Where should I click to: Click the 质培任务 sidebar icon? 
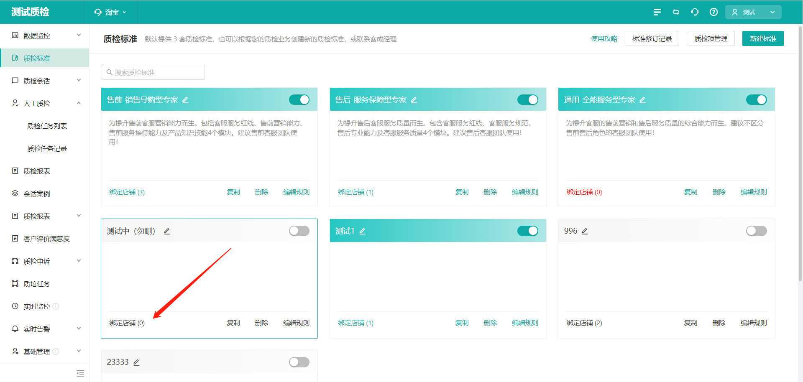click(x=15, y=283)
